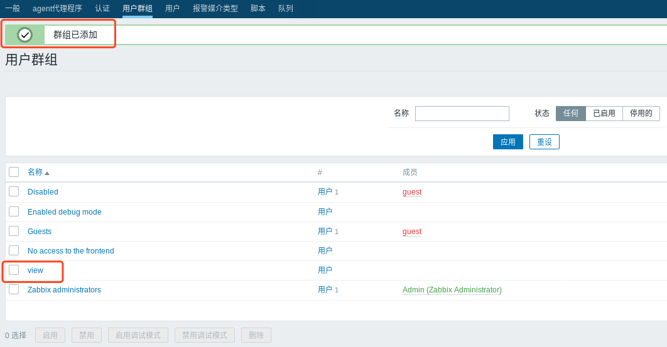The image size is (667, 347).
Task: Click the 重设 reset button
Action: click(544, 142)
